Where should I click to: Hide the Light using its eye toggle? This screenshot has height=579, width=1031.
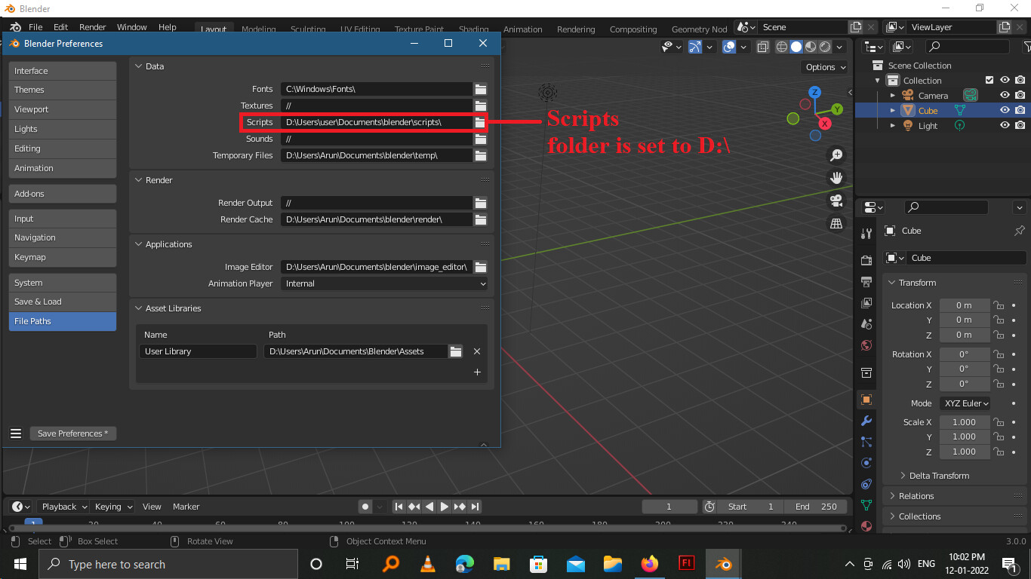(x=1004, y=125)
